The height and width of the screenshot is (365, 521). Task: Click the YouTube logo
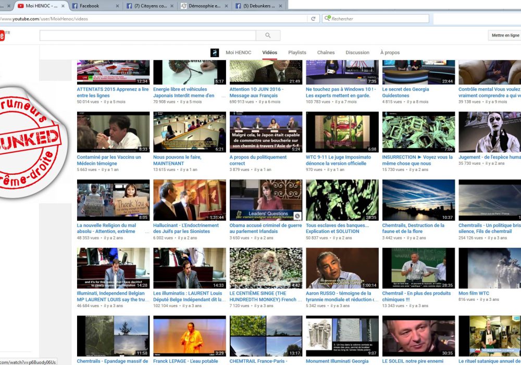tap(2, 35)
